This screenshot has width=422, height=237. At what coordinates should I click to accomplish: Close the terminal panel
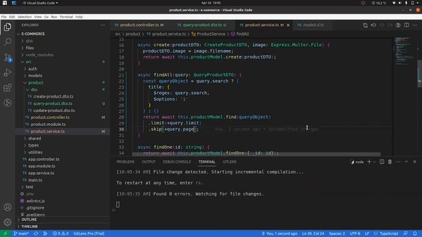click(x=415, y=162)
